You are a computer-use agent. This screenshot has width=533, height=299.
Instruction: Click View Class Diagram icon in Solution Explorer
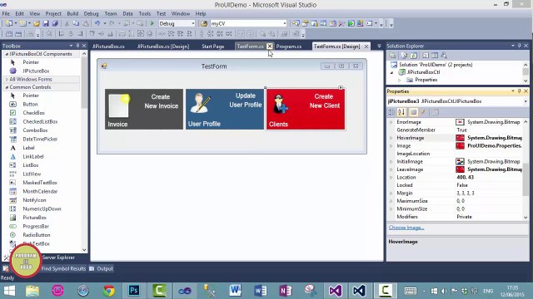(x=444, y=56)
